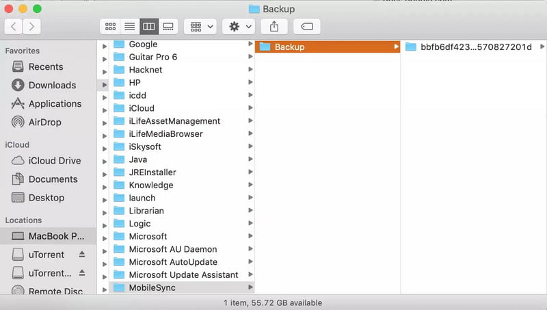547x310 pixels.
Task: Open the gear Action menu
Action: pyautogui.click(x=239, y=26)
